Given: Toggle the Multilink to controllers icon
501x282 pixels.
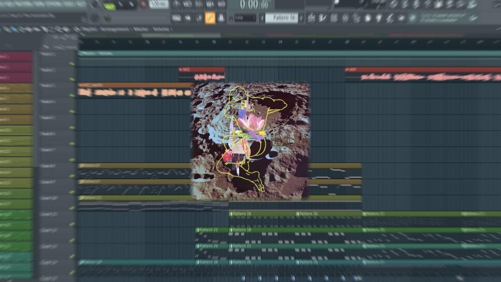Looking at the screenshot, I should coord(221,18).
